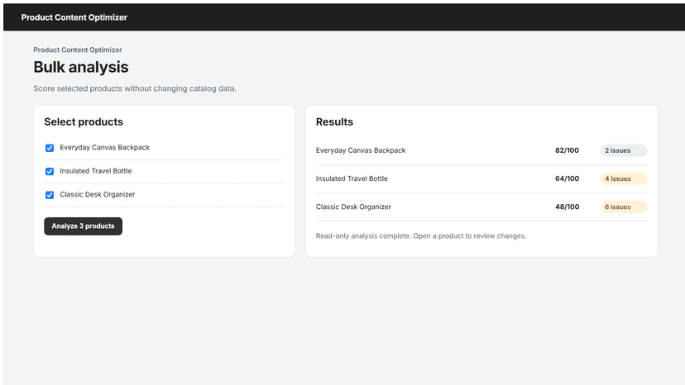The height and width of the screenshot is (385, 685).
Task: Open the 4 issues badge for Travel Bottle
Action: pos(624,178)
